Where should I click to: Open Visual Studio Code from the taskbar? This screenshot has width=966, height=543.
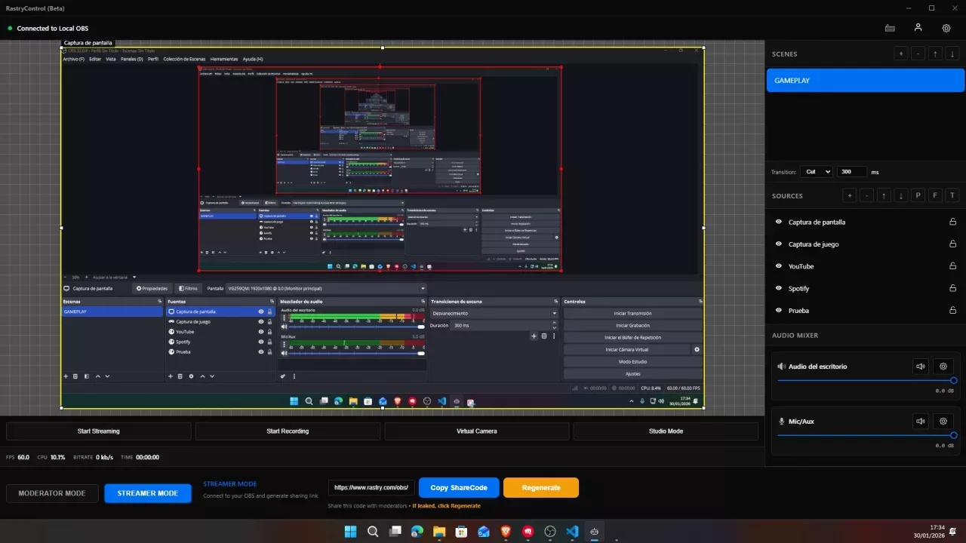572,531
